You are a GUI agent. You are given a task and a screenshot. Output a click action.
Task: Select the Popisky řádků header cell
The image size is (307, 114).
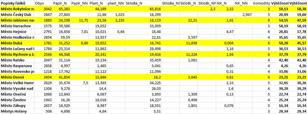click(x=17, y=3)
